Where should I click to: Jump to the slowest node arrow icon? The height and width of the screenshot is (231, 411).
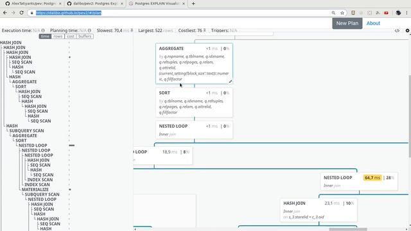tap(132, 30)
